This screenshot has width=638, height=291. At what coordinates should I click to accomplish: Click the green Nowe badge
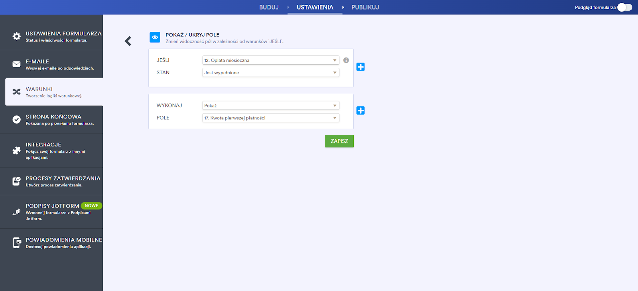(x=91, y=206)
